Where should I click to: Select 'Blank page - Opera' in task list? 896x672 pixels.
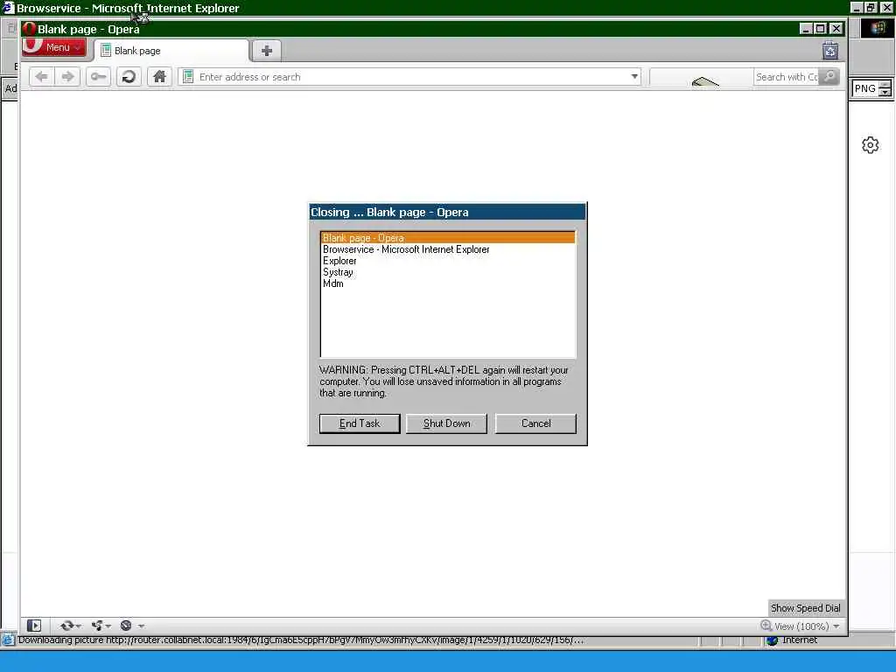448,238
